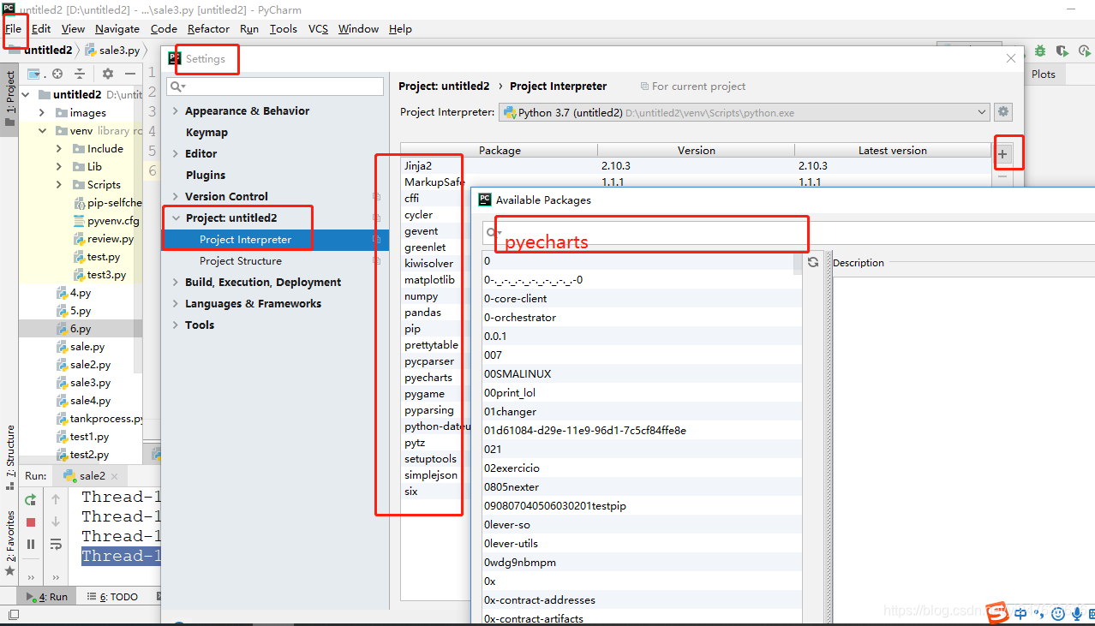Expand Languages & Frameworks

176,304
